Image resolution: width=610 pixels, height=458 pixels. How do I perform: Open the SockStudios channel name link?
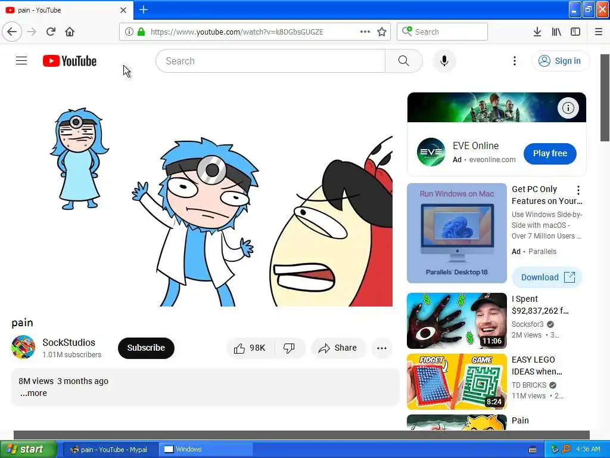[69, 342]
